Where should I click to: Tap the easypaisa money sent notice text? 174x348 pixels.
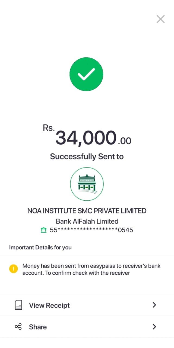coord(91,269)
